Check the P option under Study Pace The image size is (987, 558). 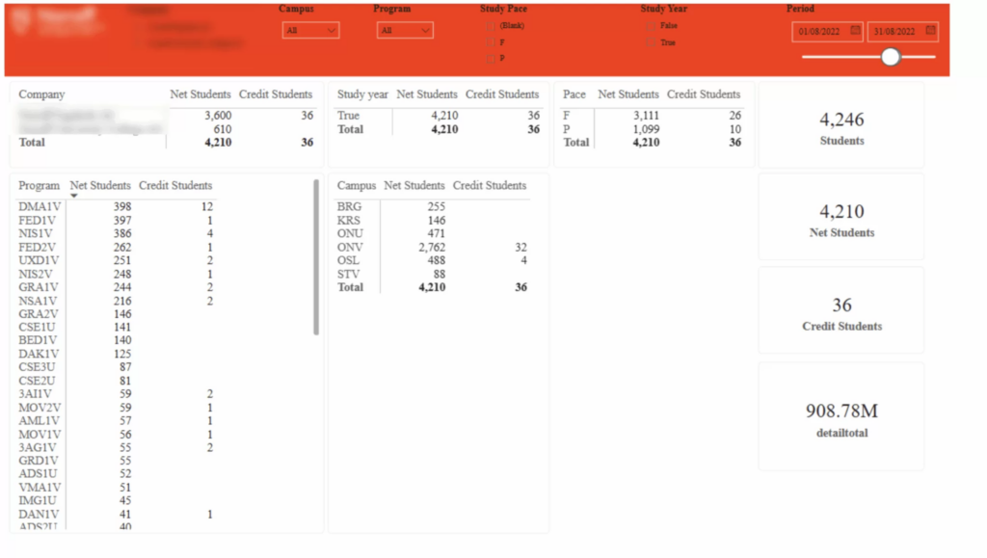pyautogui.click(x=490, y=57)
